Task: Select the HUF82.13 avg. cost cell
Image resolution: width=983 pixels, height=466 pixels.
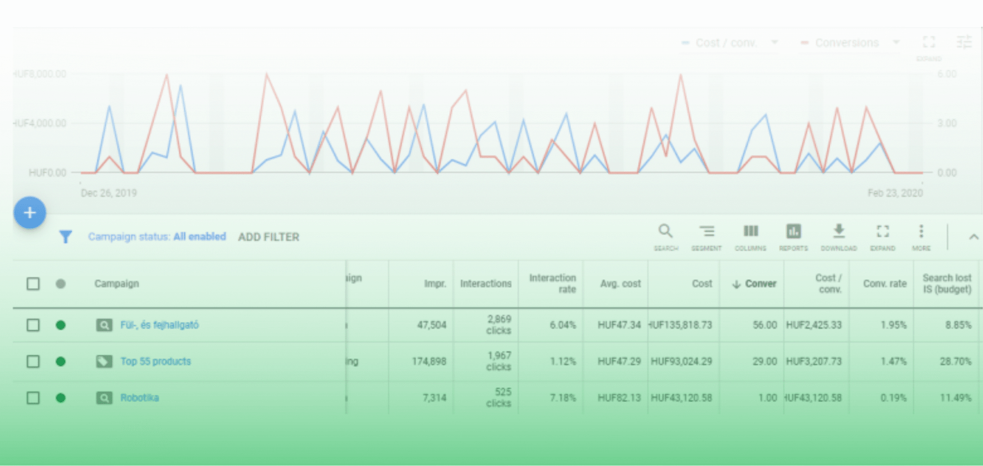Action: pyautogui.click(x=619, y=398)
